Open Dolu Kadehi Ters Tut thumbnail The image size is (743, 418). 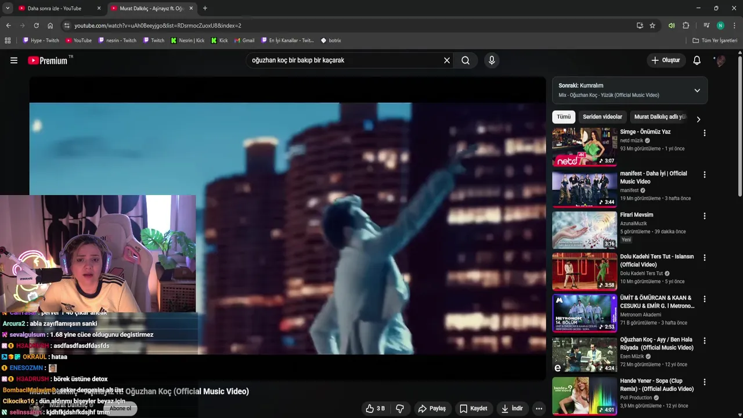point(585,272)
